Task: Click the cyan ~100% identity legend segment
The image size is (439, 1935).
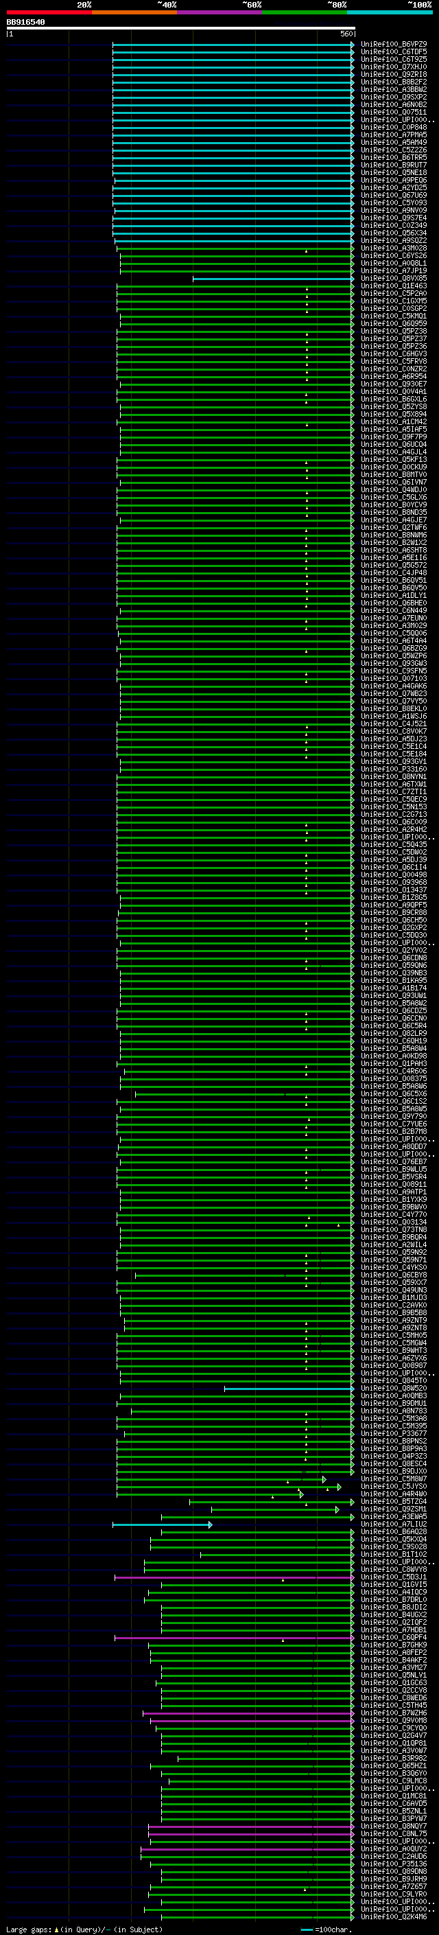Action: 390,12
